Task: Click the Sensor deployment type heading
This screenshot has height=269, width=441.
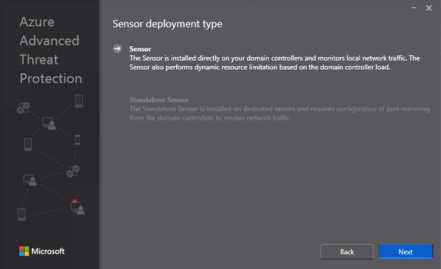Action: click(x=167, y=24)
